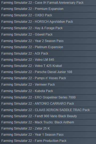Open ERO Grapeliner Series 7000 entry
This screenshot has width=96, height=144.
(48, 97)
